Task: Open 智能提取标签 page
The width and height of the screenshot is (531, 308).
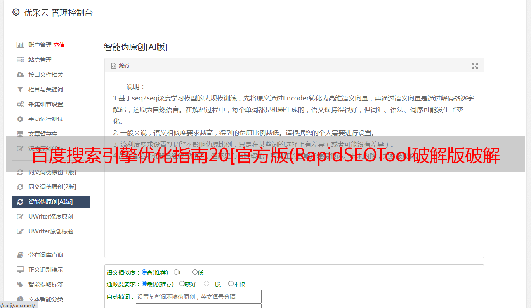Action: (x=46, y=285)
